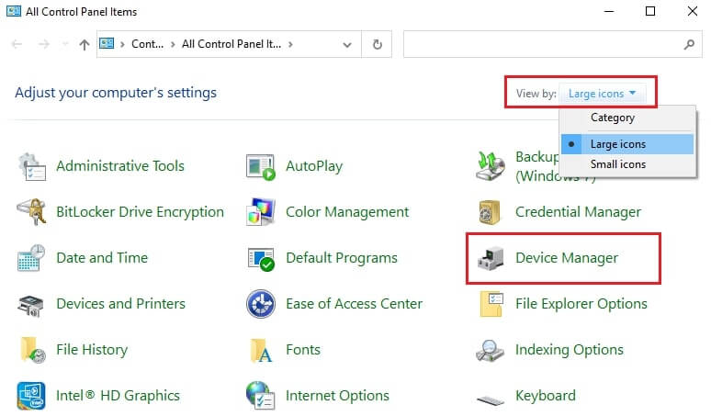Open Date and Time link text
The height and width of the screenshot is (416, 711).
pos(102,258)
